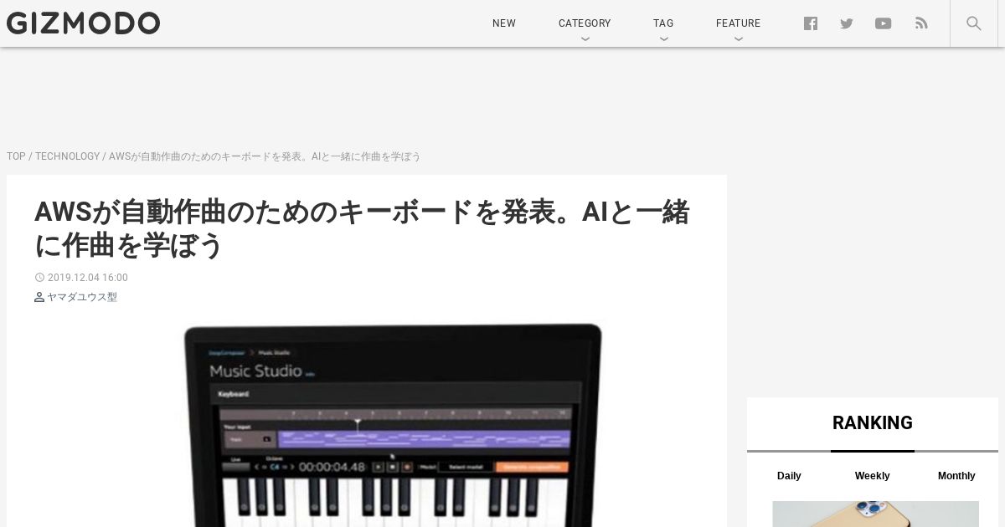This screenshot has height=527, width=1005.
Task: Switch ranking to Monthly tab
Action: point(956,476)
